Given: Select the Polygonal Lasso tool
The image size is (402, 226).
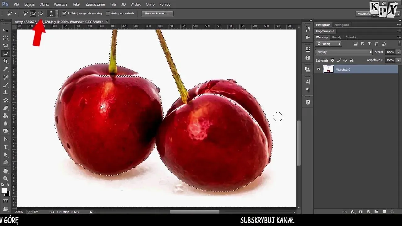Looking at the screenshot, I should (6, 46).
